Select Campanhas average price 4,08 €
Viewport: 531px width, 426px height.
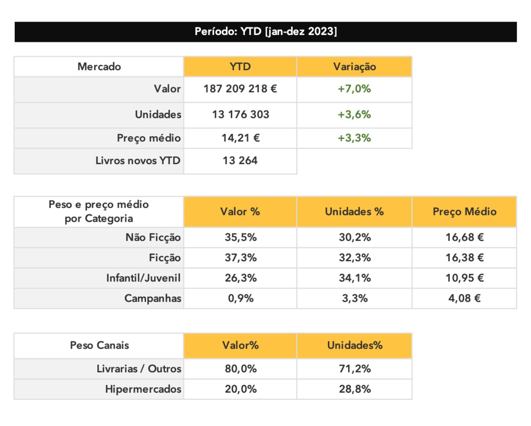point(464,298)
